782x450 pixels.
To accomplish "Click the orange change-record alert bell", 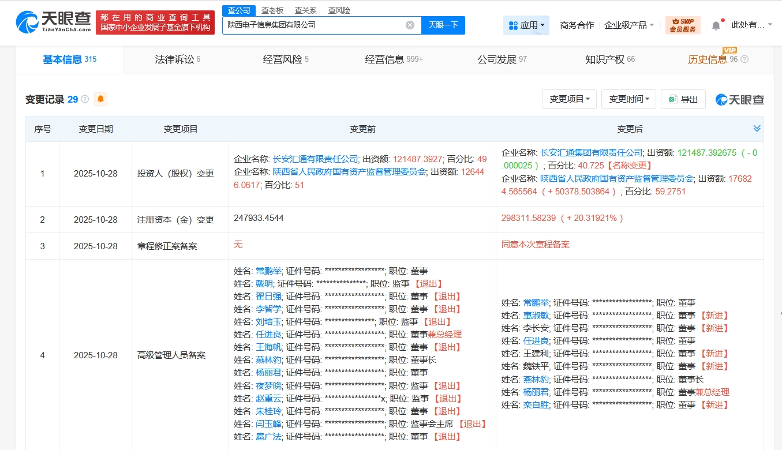I will pyautogui.click(x=100, y=99).
